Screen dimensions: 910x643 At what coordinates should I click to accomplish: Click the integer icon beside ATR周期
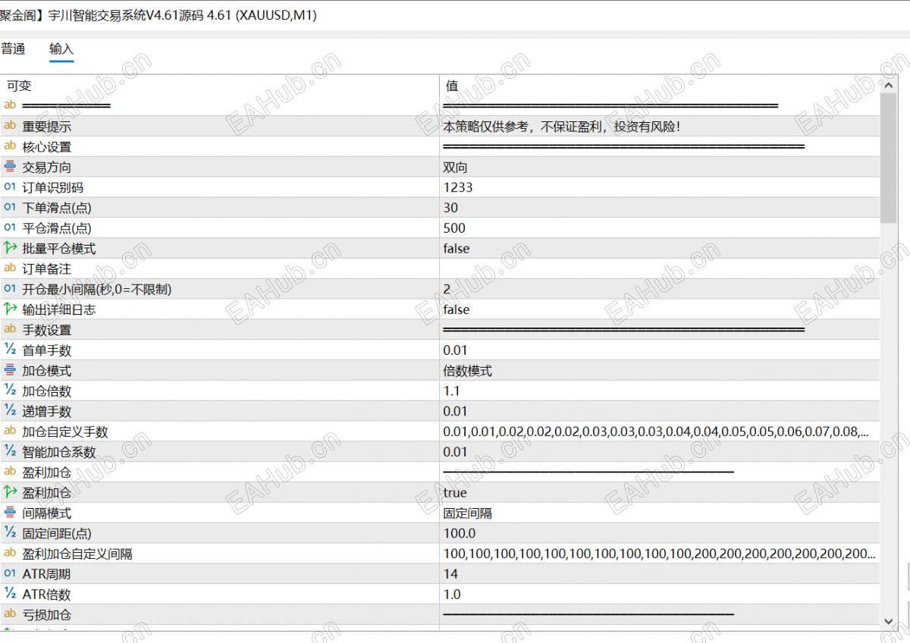[x=10, y=574]
